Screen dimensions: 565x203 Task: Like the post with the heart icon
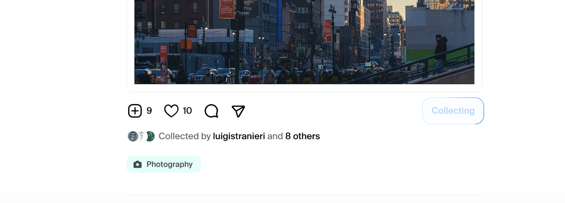tap(171, 111)
